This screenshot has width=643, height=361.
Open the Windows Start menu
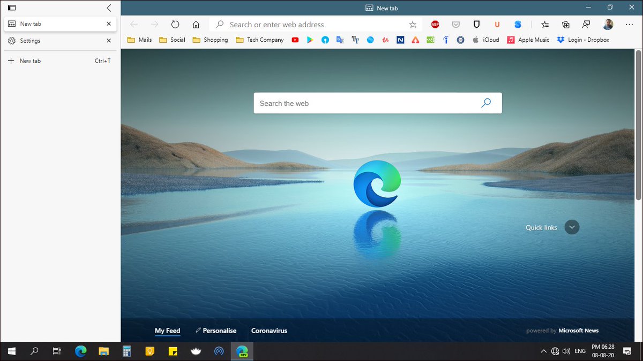pyautogui.click(x=11, y=351)
